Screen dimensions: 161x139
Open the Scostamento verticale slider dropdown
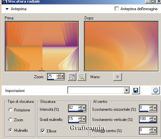point(155,119)
